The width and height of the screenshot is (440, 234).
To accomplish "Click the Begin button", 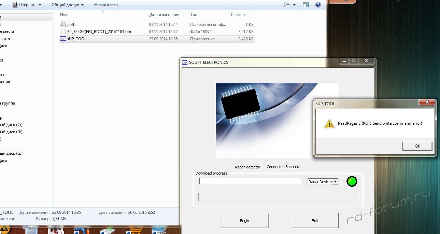I will coord(245,221).
